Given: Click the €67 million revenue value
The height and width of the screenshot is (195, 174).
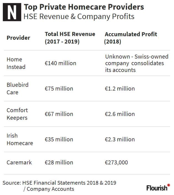Looking at the screenshot, I should pyautogui.click(x=59, y=114).
